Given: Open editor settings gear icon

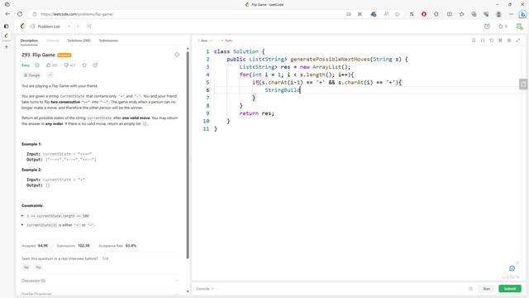Looking at the screenshot, I should coord(509,41).
